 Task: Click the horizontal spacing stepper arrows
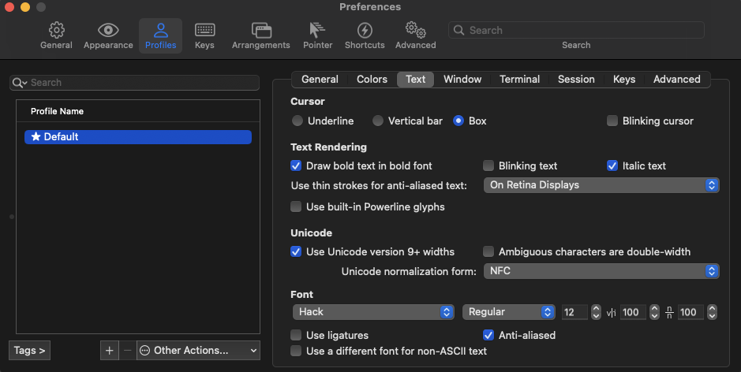point(654,312)
